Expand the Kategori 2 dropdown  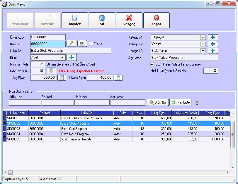tap(203, 44)
